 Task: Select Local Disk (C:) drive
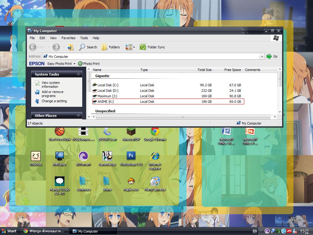(x=108, y=85)
